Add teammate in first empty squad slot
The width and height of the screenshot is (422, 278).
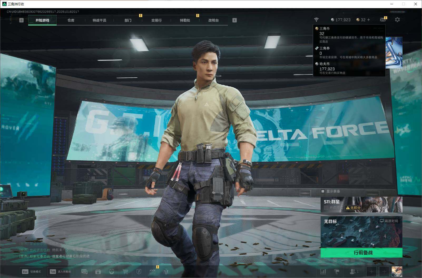[x=371, y=271]
